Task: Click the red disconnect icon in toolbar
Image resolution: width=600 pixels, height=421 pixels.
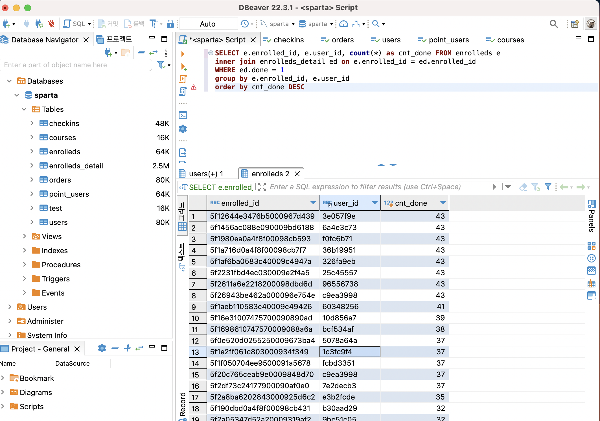Action: [x=51, y=24]
